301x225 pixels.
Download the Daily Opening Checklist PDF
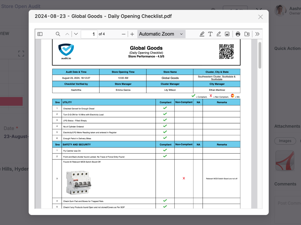(x=247, y=34)
